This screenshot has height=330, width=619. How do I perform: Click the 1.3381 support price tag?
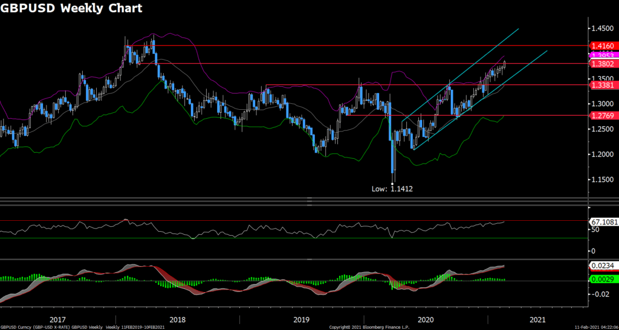[x=603, y=85]
